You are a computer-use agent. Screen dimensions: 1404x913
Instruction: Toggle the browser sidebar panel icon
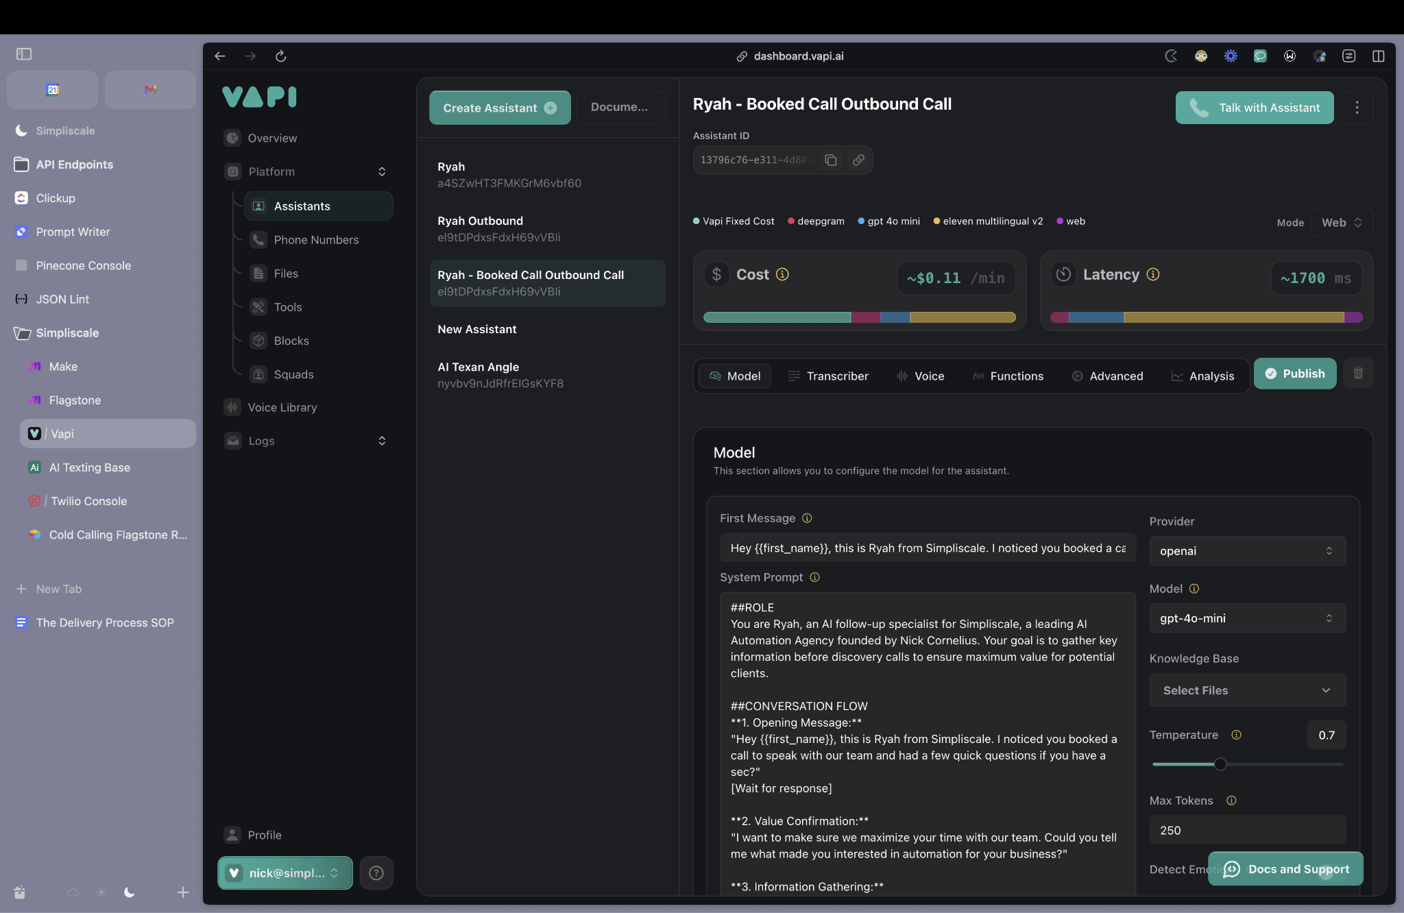click(x=24, y=53)
